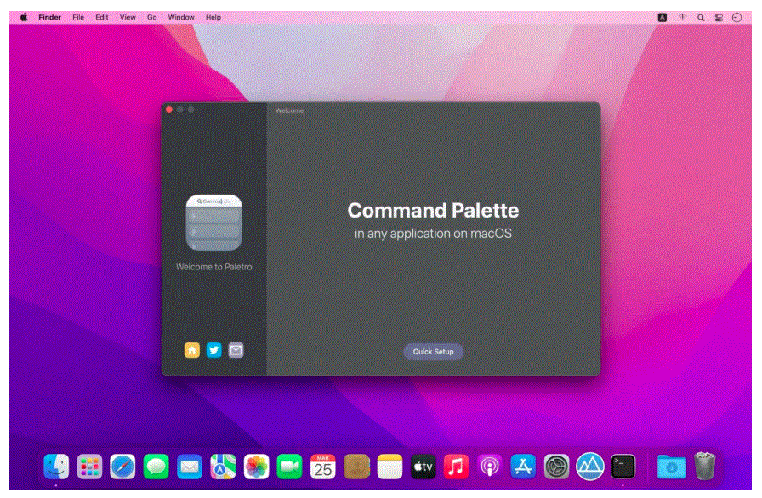Click the Paletro app icon in the sidebar
Image resolution: width=762 pixels, height=498 pixels.
point(213,223)
